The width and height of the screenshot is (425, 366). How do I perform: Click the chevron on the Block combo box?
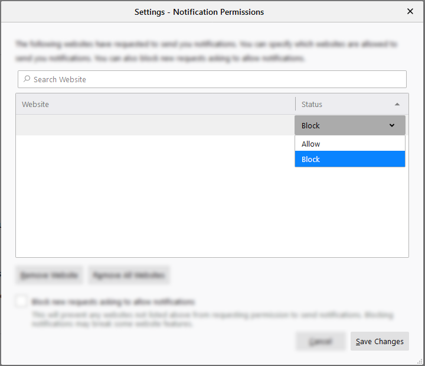point(392,125)
